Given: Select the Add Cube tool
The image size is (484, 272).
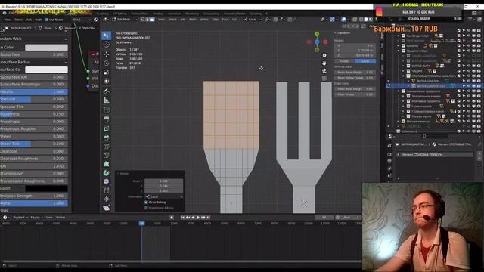Looking at the screenshot, I should 106,110.
